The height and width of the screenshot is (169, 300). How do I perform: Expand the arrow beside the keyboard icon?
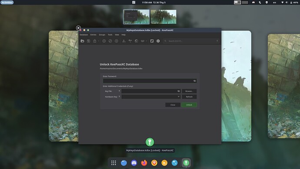coord(147,41)
